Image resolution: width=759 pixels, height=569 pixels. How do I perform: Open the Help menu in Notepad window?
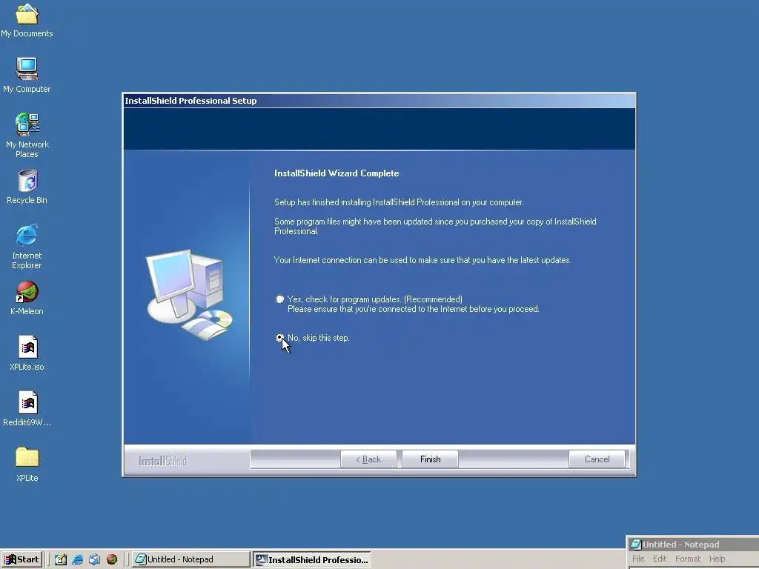[717, 559]
